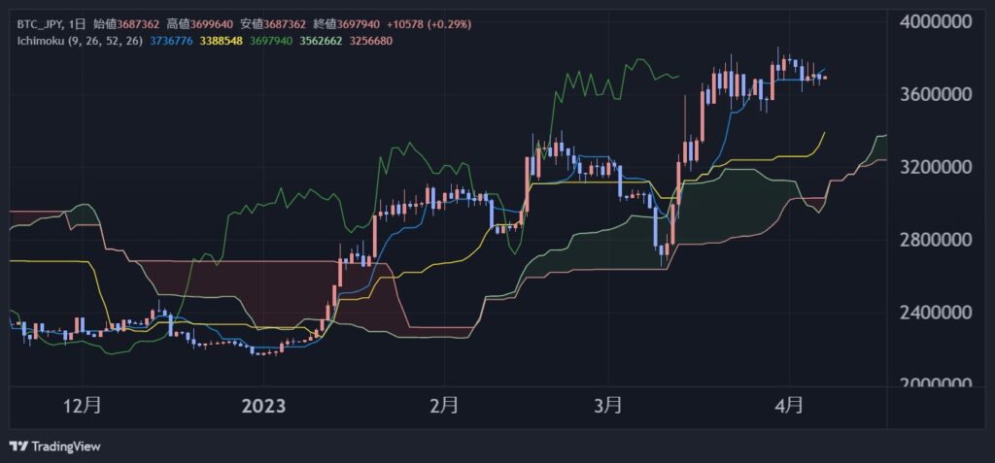This screenshot has height=463, width=995.
Task: Click the light green Ichimoku value 3562662
Action: [319, 41]
